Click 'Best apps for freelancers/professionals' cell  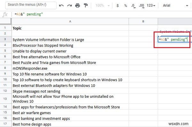(x=70, y=107)
